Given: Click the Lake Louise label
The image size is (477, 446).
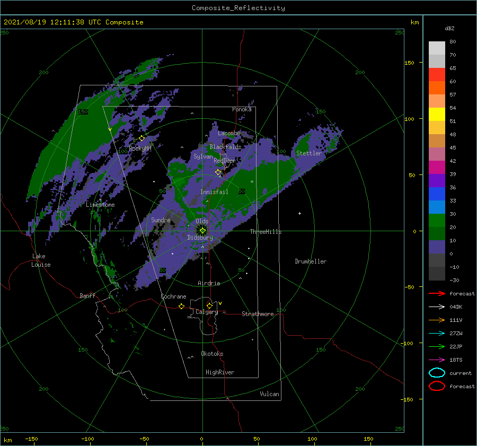Looking at the screenshot, I should 41,260.
